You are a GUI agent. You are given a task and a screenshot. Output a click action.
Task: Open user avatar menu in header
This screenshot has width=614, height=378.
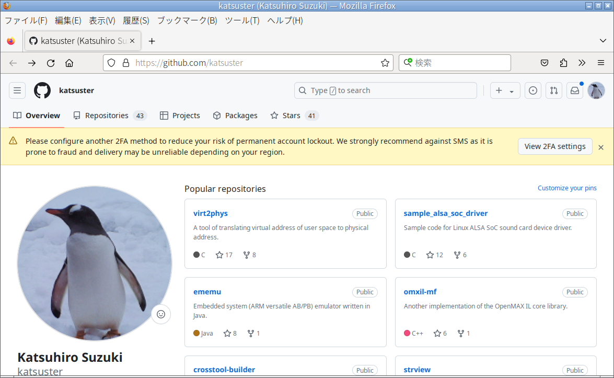(596, 90)
